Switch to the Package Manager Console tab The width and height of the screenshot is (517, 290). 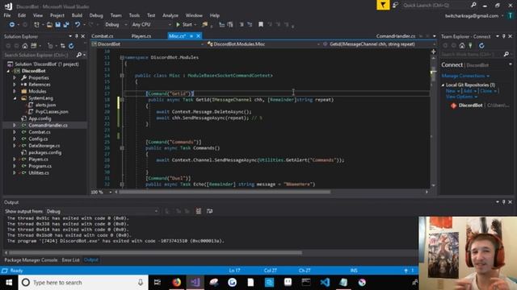pyautogui.click(x=31, y=260)
